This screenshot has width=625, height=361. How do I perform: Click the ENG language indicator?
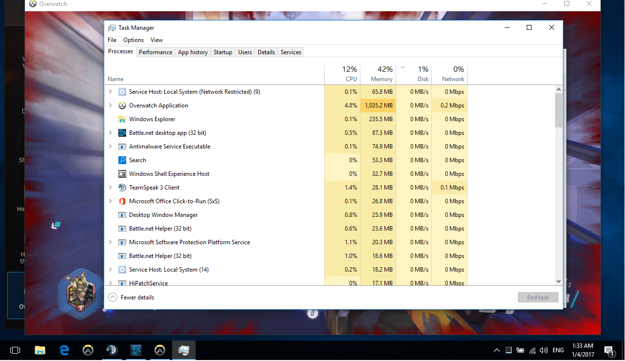point(558,350)
